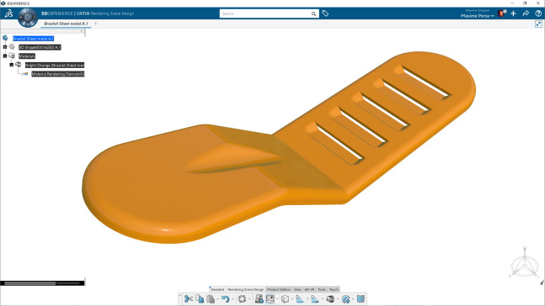This screenshot has width=545, height=306.
Task: Click the root product icon in tree
Action: [x=5, y=38]
